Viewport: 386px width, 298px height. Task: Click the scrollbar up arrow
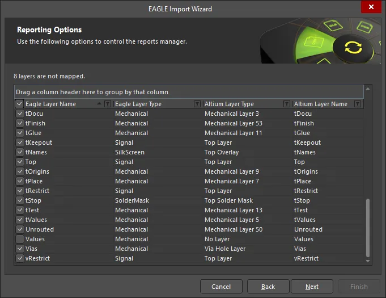(368, 89)
